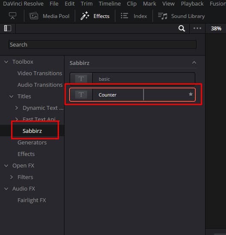Open the Fusion menu
Screen dimensions: 226x235
pos(218,3)
